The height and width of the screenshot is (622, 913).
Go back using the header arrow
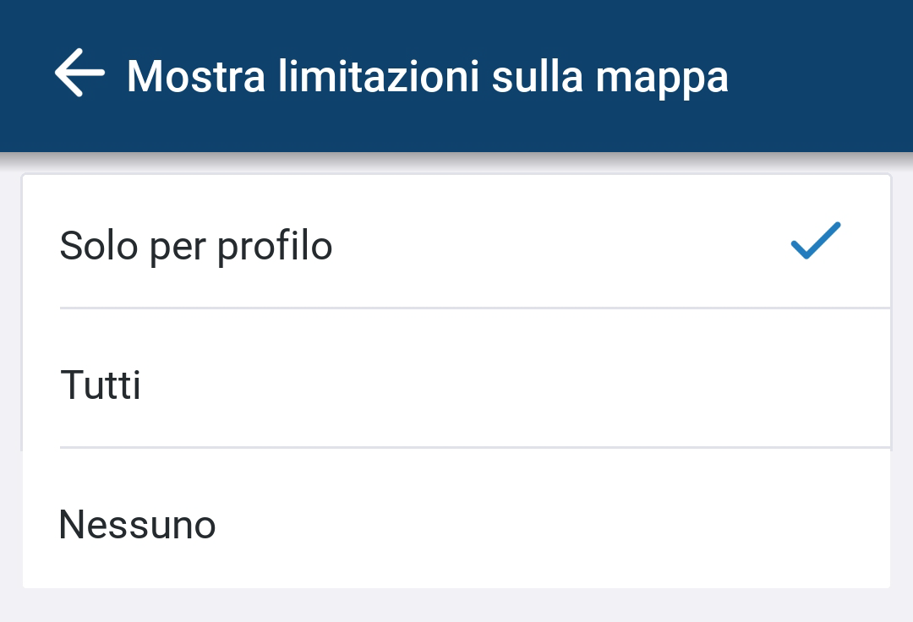80,74
